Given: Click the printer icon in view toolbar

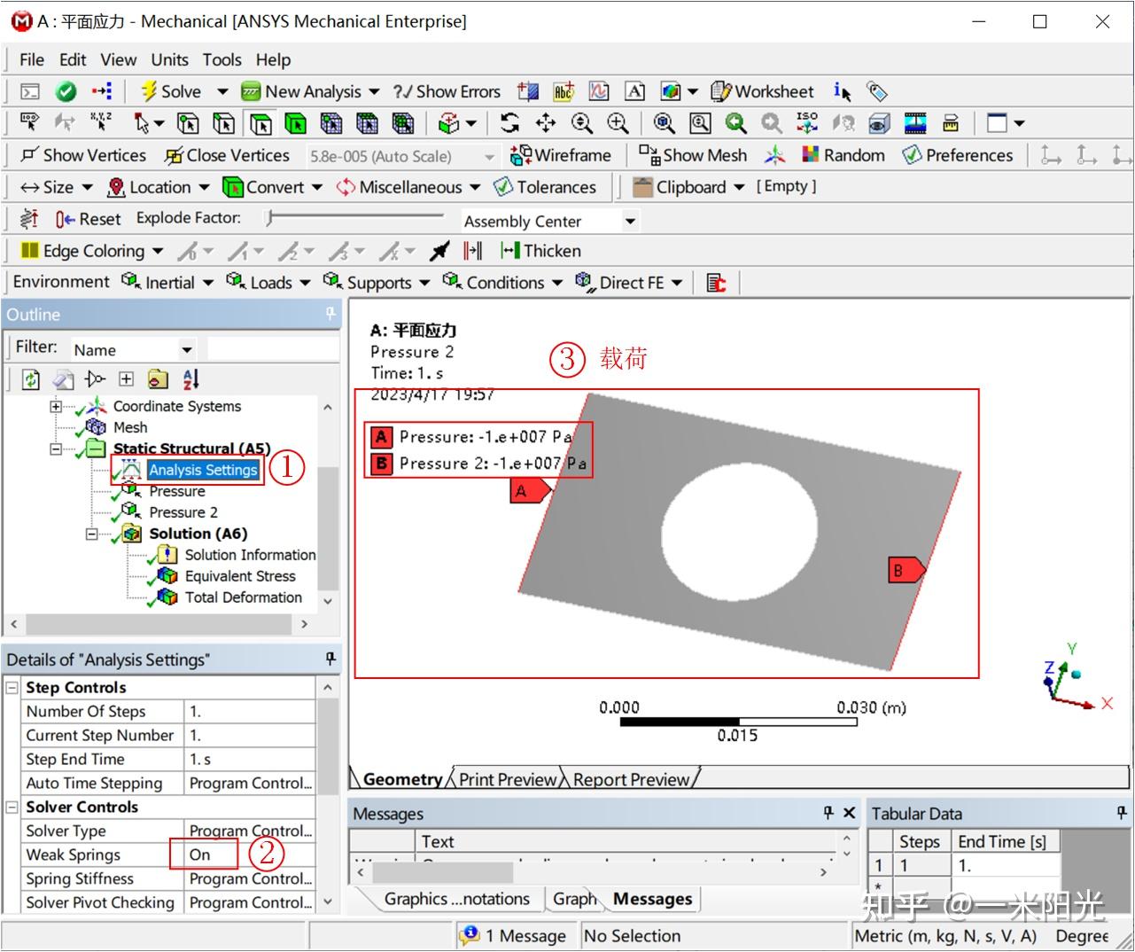Looking at the screenshot, I should pyautogui.click(x=951, y=123).
